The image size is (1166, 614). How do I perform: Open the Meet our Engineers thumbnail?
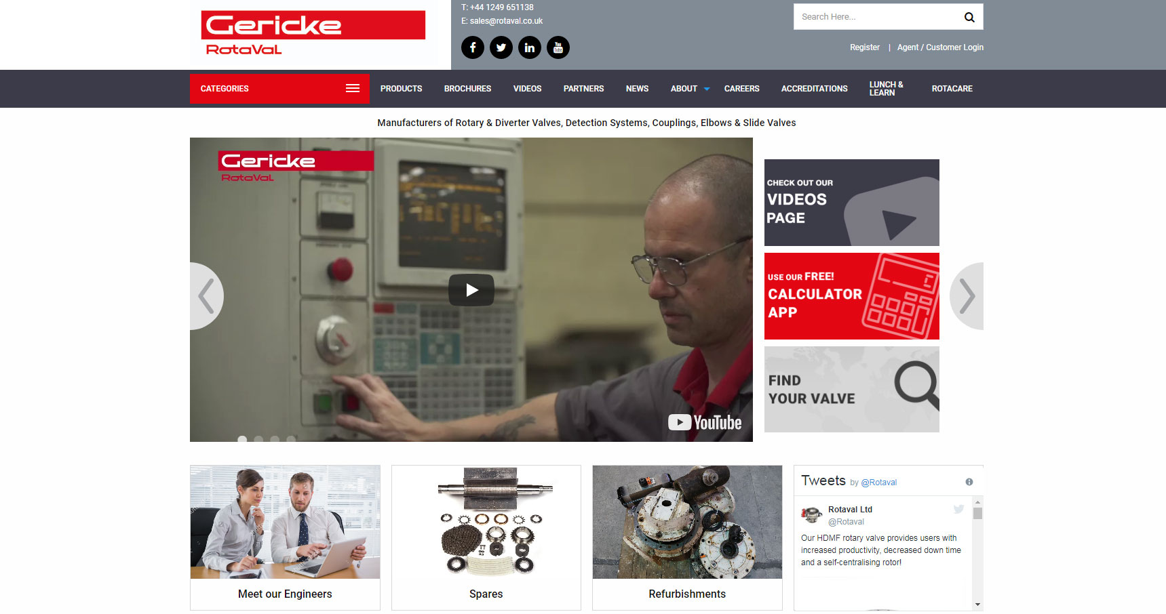[285, 537]
